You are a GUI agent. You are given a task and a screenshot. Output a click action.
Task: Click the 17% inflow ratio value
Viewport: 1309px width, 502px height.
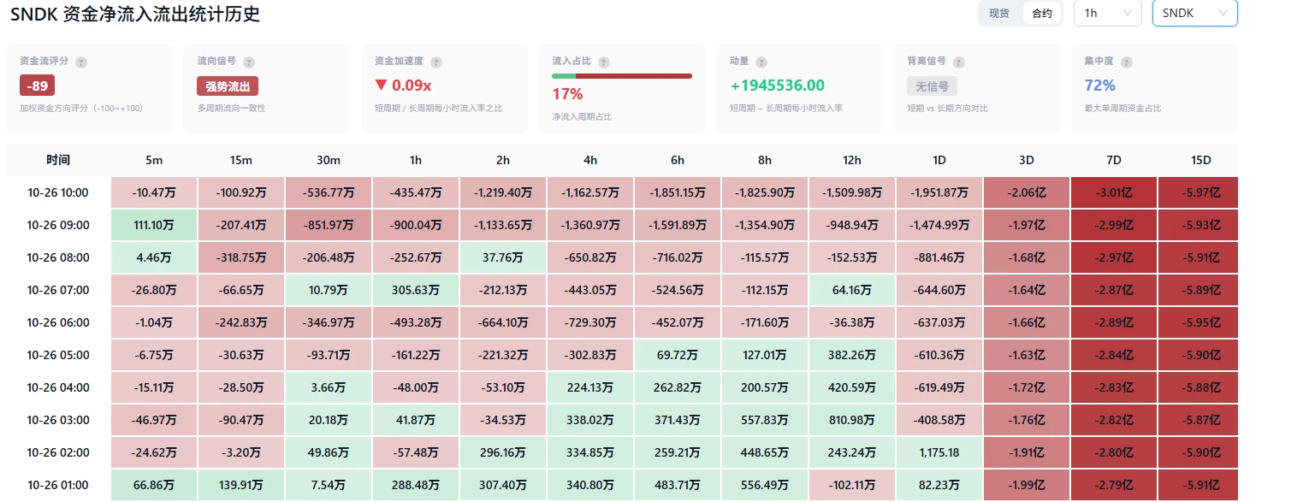point(567,94)
